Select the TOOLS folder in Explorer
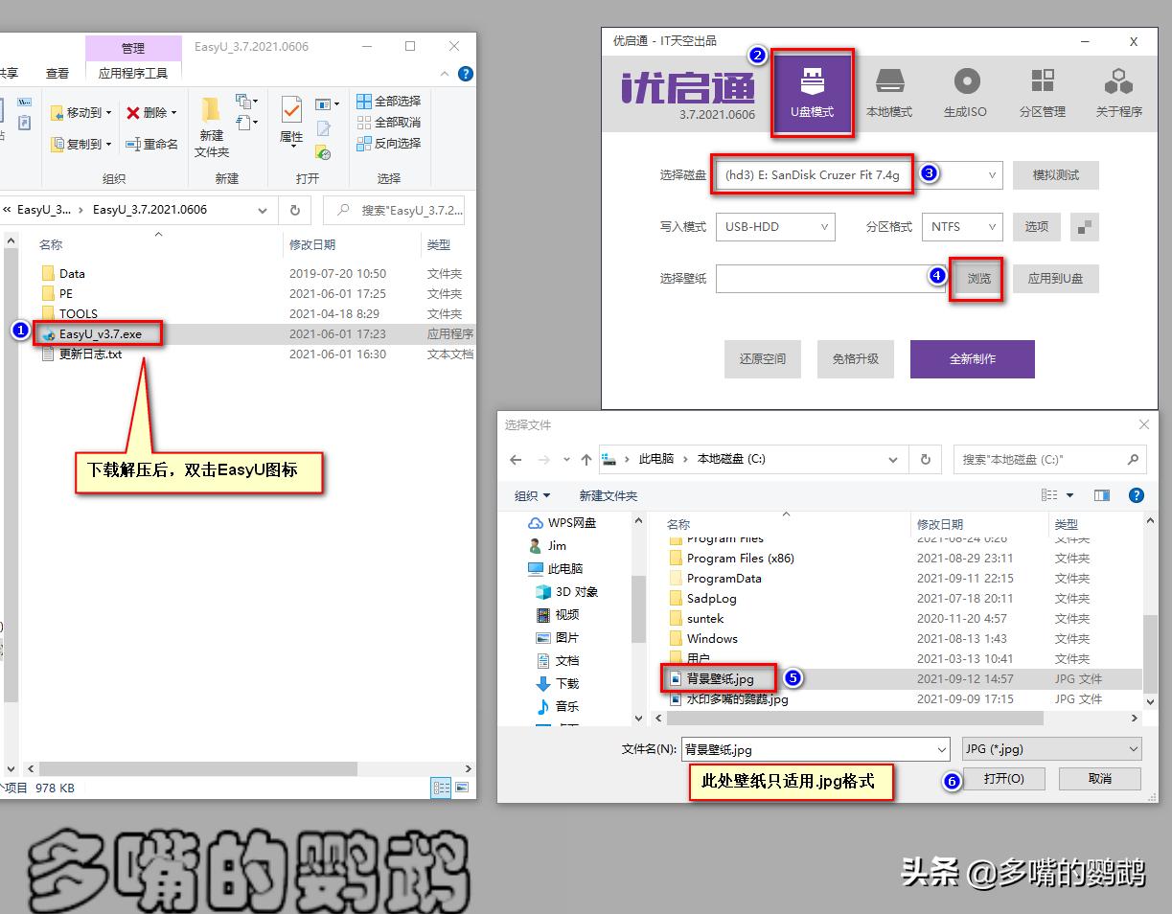 79,313
